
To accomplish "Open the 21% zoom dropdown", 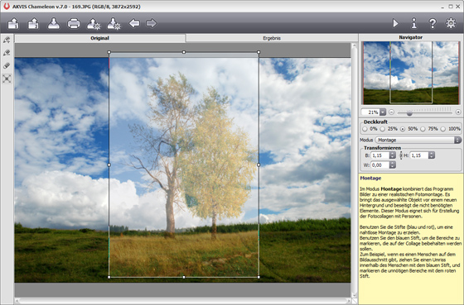I will coord(383,112).
